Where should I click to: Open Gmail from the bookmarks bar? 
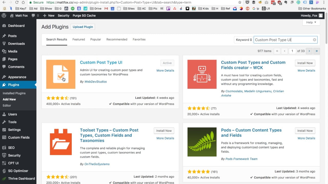[x=106, y=8]
